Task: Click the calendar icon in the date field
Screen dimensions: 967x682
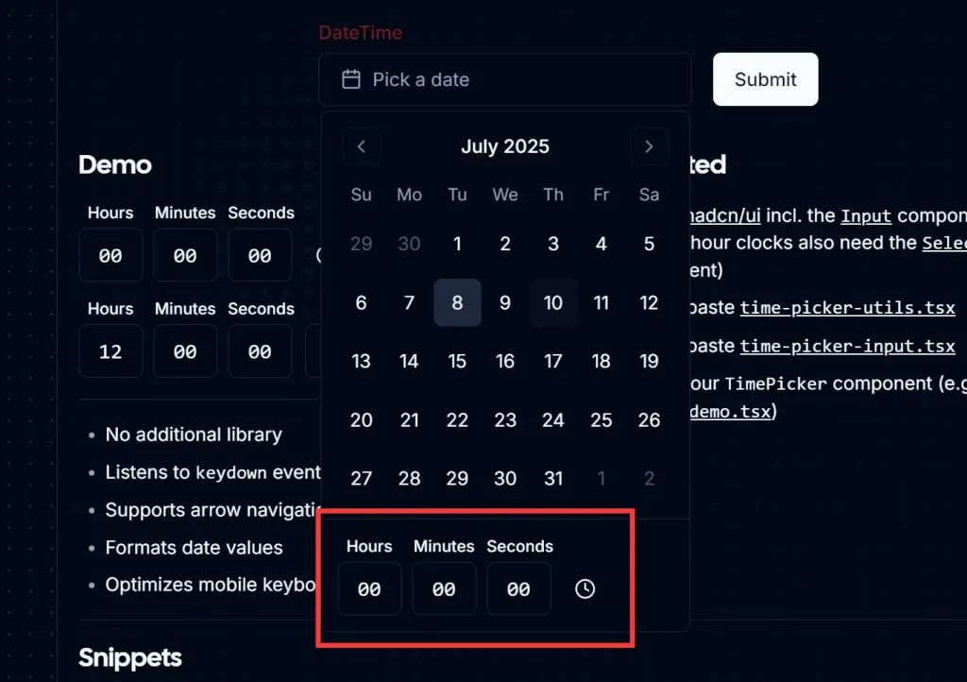Action: point(348,79)
